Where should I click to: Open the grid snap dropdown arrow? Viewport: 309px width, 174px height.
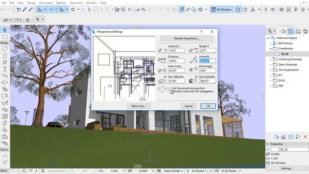[78, 9]
